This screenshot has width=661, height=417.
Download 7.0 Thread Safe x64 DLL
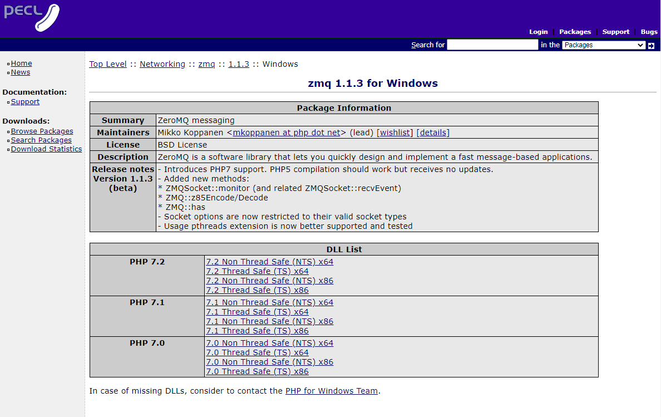click(257, 352)
